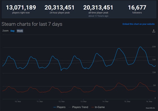The image size is (158, 111).
Task: Click the chart download icon
Action: (154, 31)
